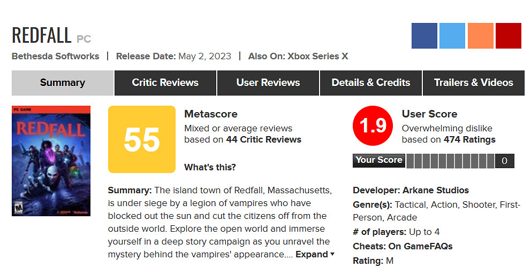Image resolution: width=531 pixels, height=268 pixels.
Task: Select the Summary tab
Action: 62,83
